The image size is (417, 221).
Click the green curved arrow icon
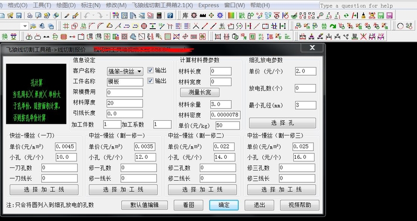pos(333,26)
